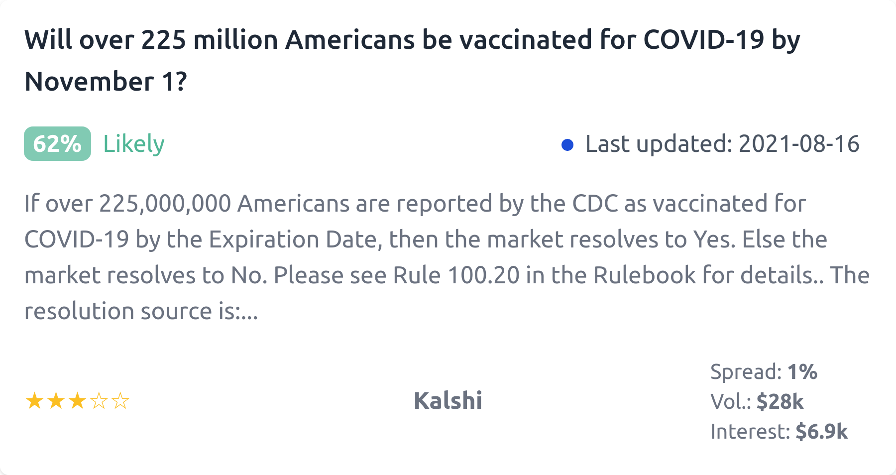This screenshot has width=896, height=475.
Task: Click the fourth, empty rating star
Action: click(99, 401)
